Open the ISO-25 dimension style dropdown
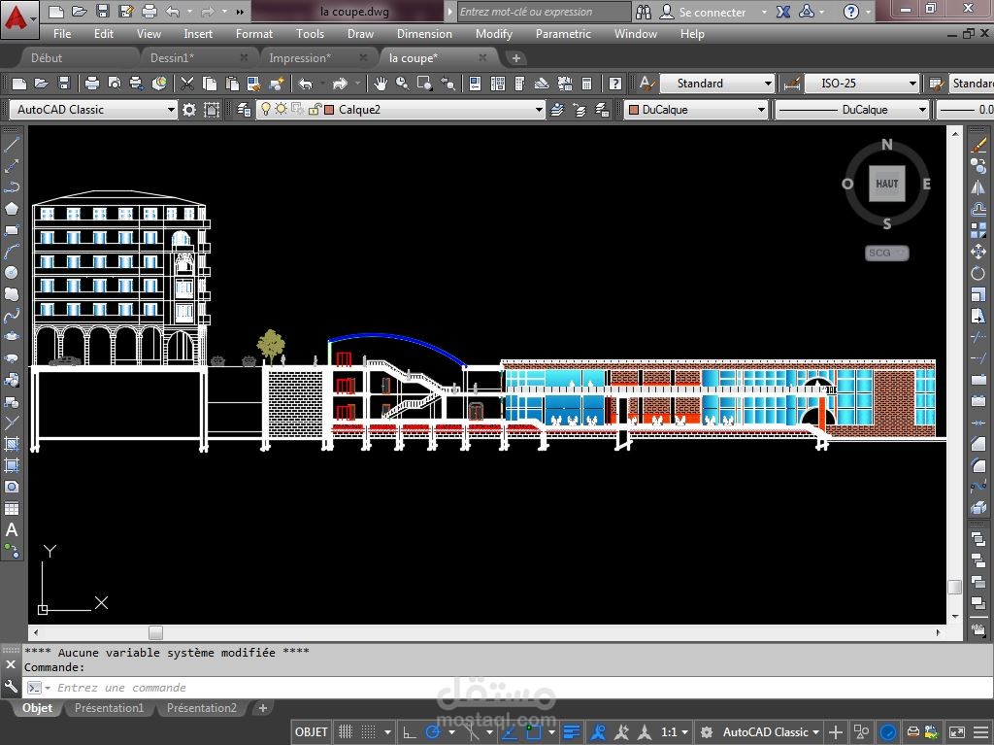Viewport: 994px width, 745px height. pyautogui.click(x=912, y=84)
